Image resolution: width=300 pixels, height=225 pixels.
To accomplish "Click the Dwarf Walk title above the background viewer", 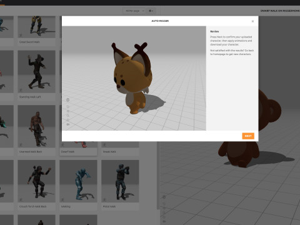I will click(x=280, y=11).
